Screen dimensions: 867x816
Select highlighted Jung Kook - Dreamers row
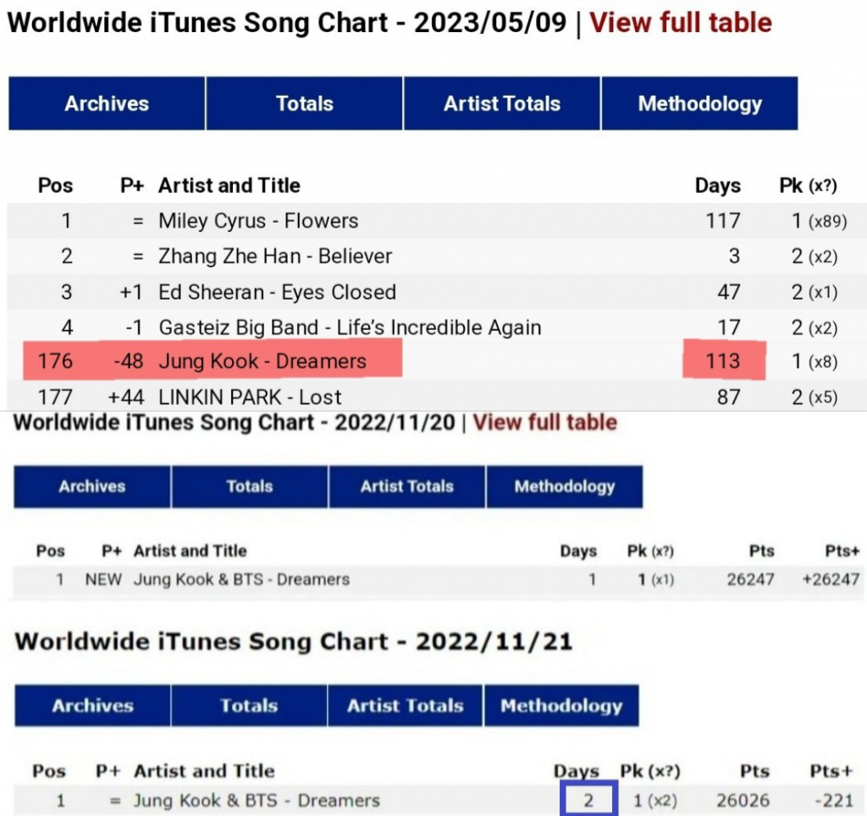coord(262,361)
